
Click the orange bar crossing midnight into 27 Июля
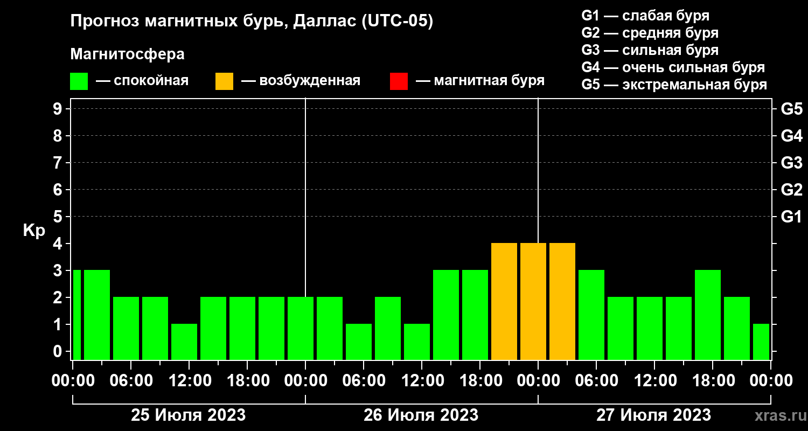coord(533,301)
